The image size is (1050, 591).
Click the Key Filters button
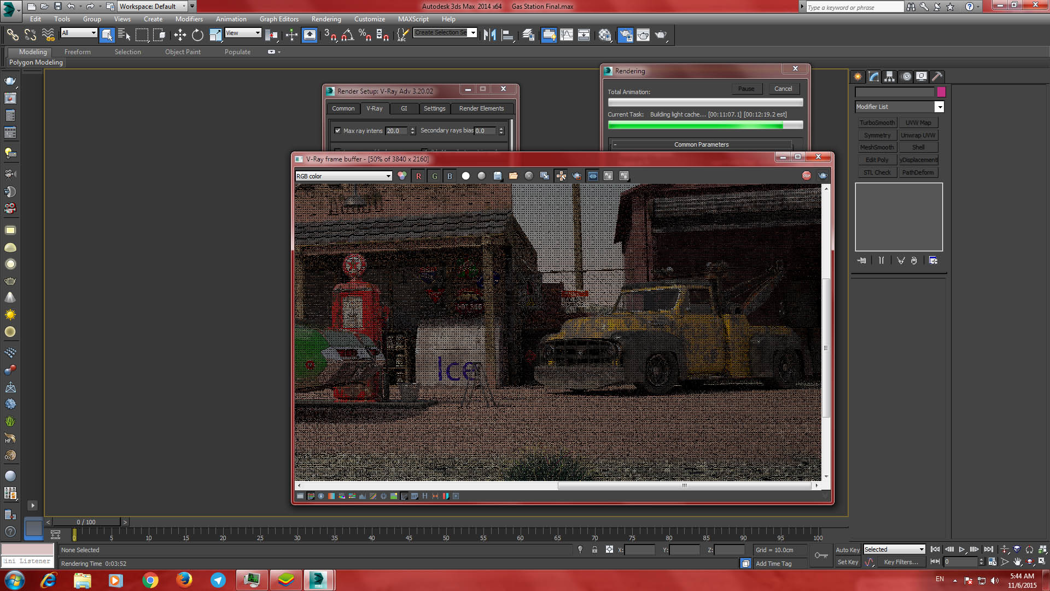[x=901, y=562]
